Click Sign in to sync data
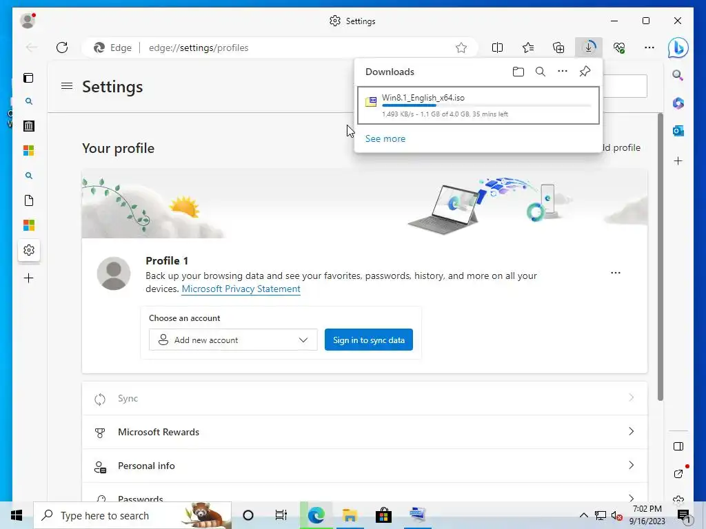This screenshot has width=706, height=529. coord(369,340)
